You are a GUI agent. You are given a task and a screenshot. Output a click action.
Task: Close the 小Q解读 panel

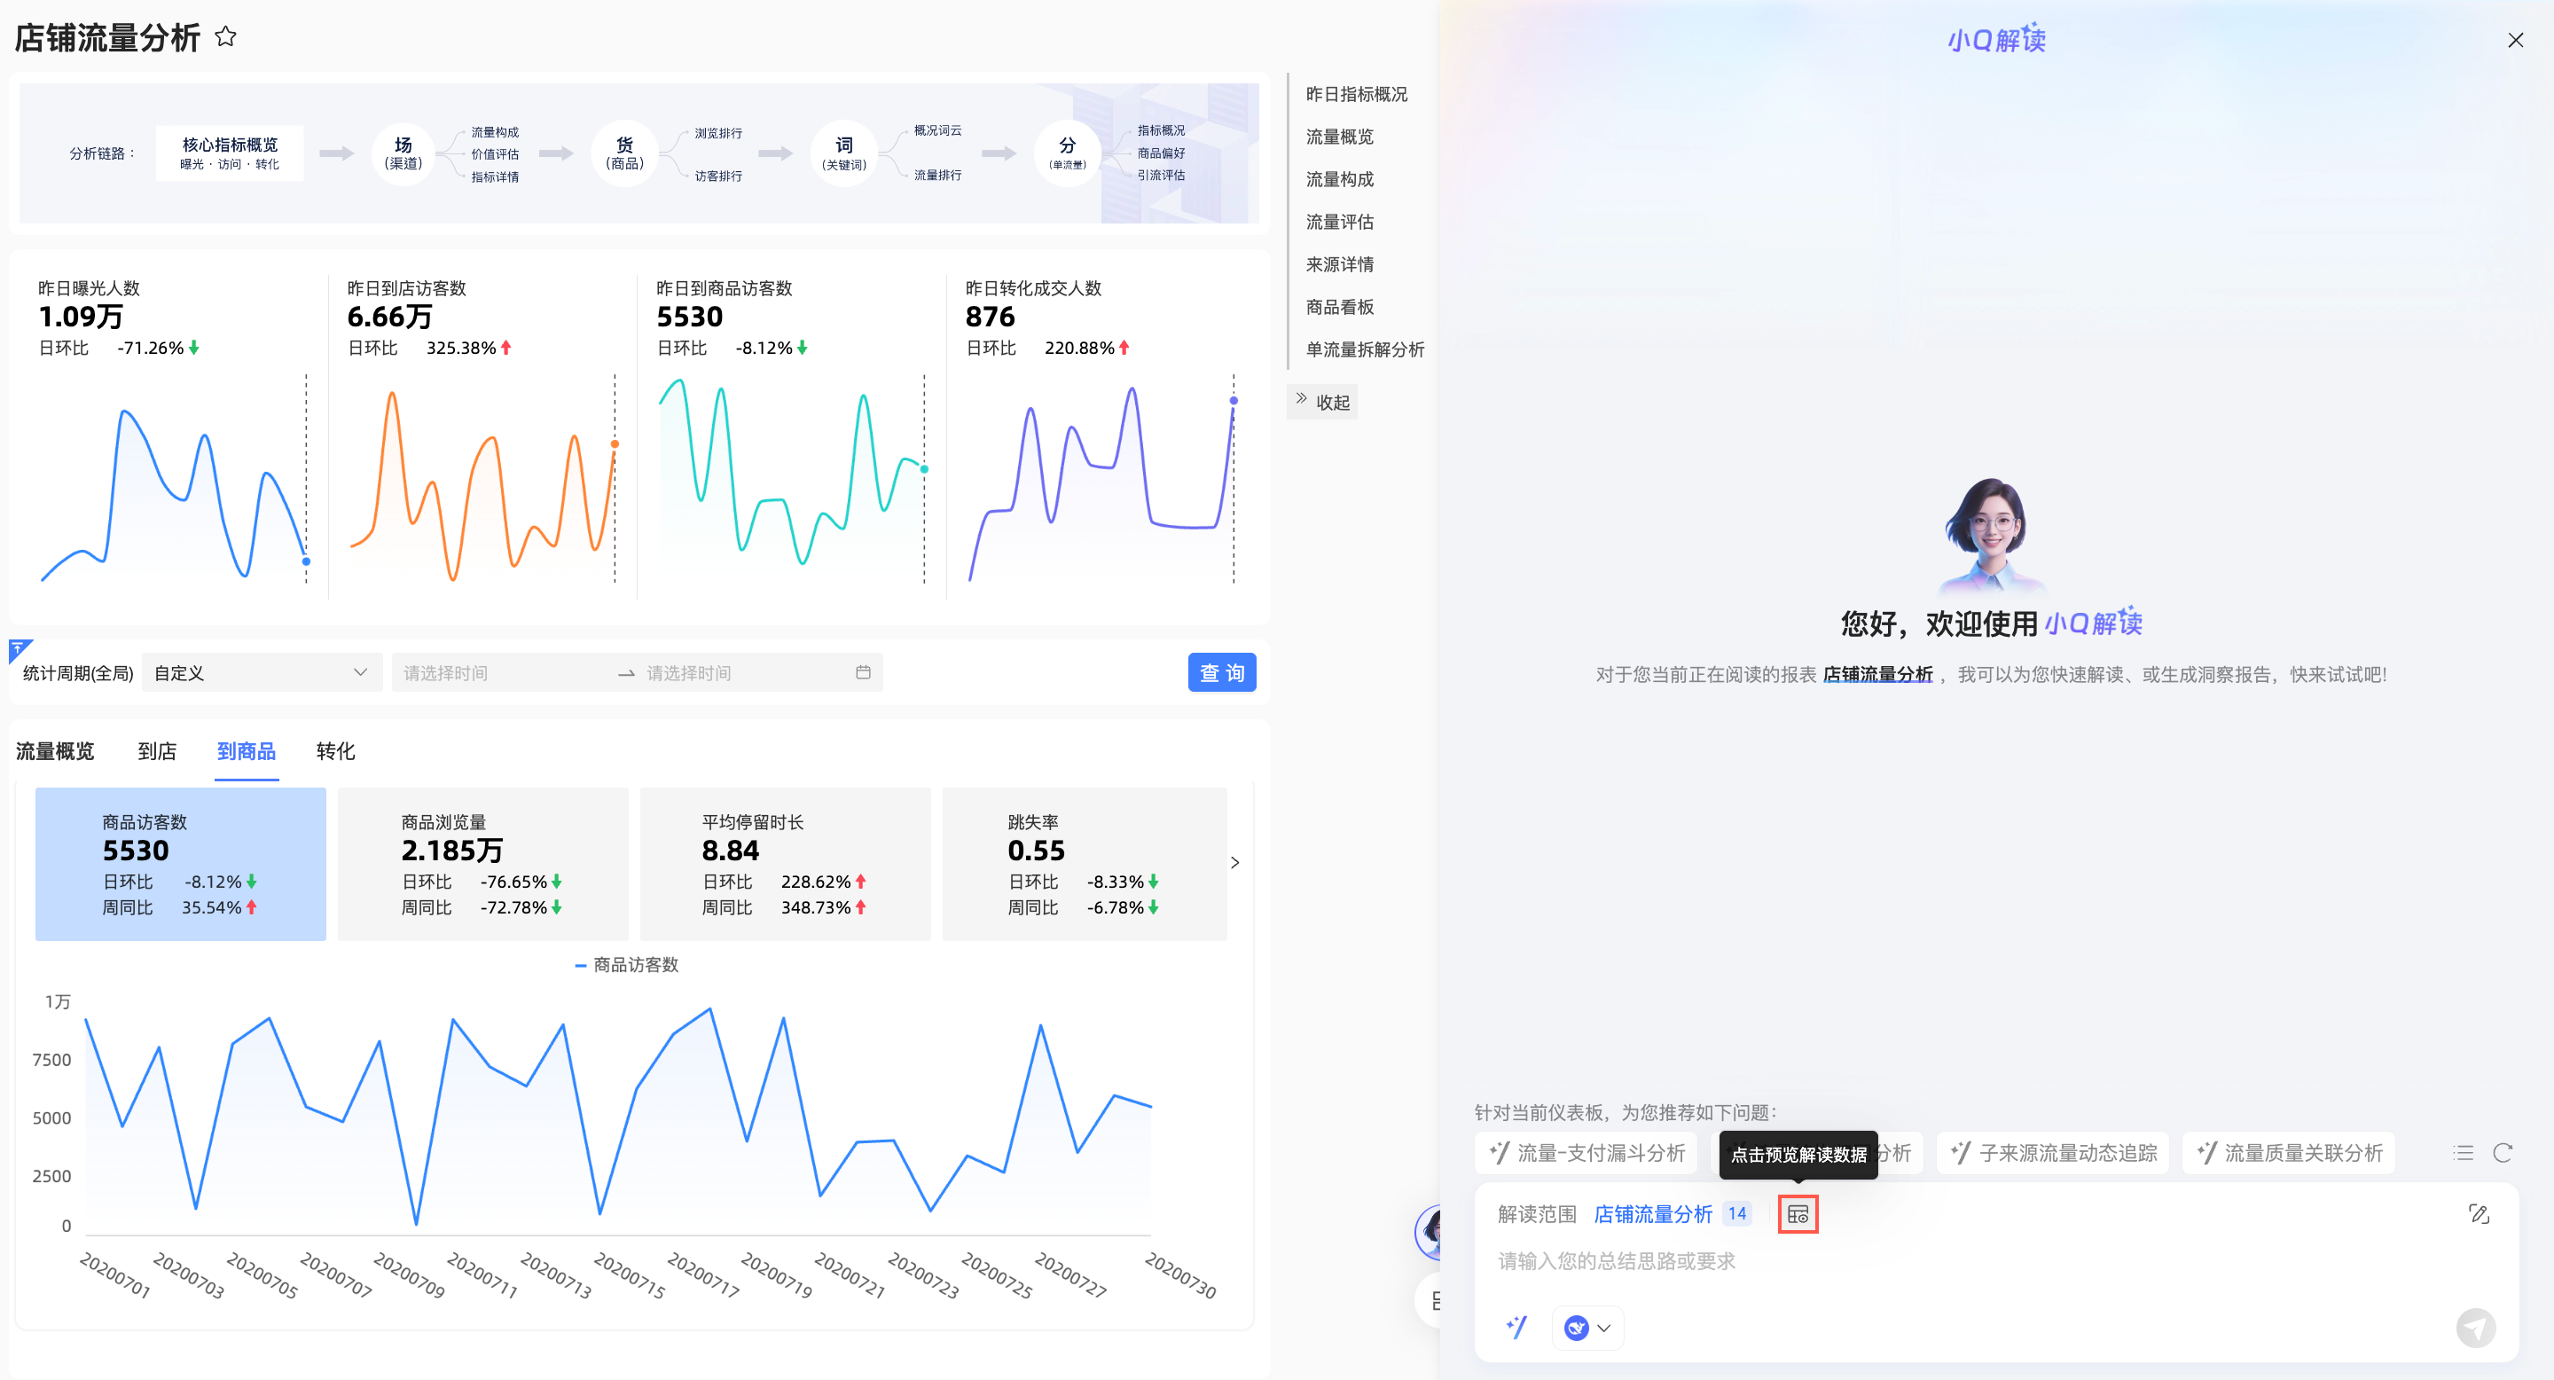(x=2515, y=40)
